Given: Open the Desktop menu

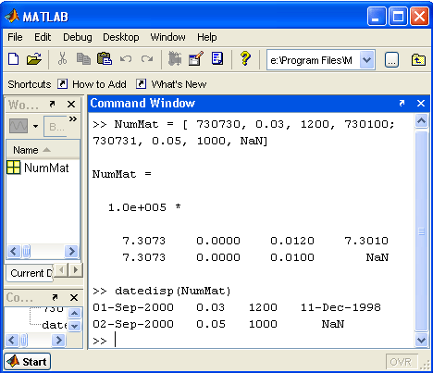Looking at the screenshot, I should 121,37.
